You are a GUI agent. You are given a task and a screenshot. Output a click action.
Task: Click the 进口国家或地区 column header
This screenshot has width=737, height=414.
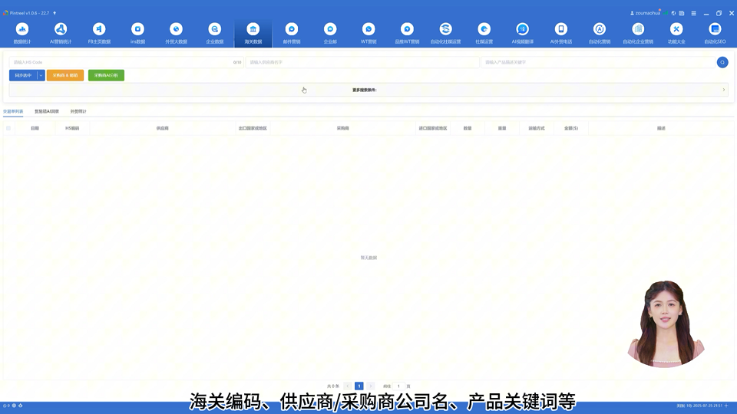[433, 128]
